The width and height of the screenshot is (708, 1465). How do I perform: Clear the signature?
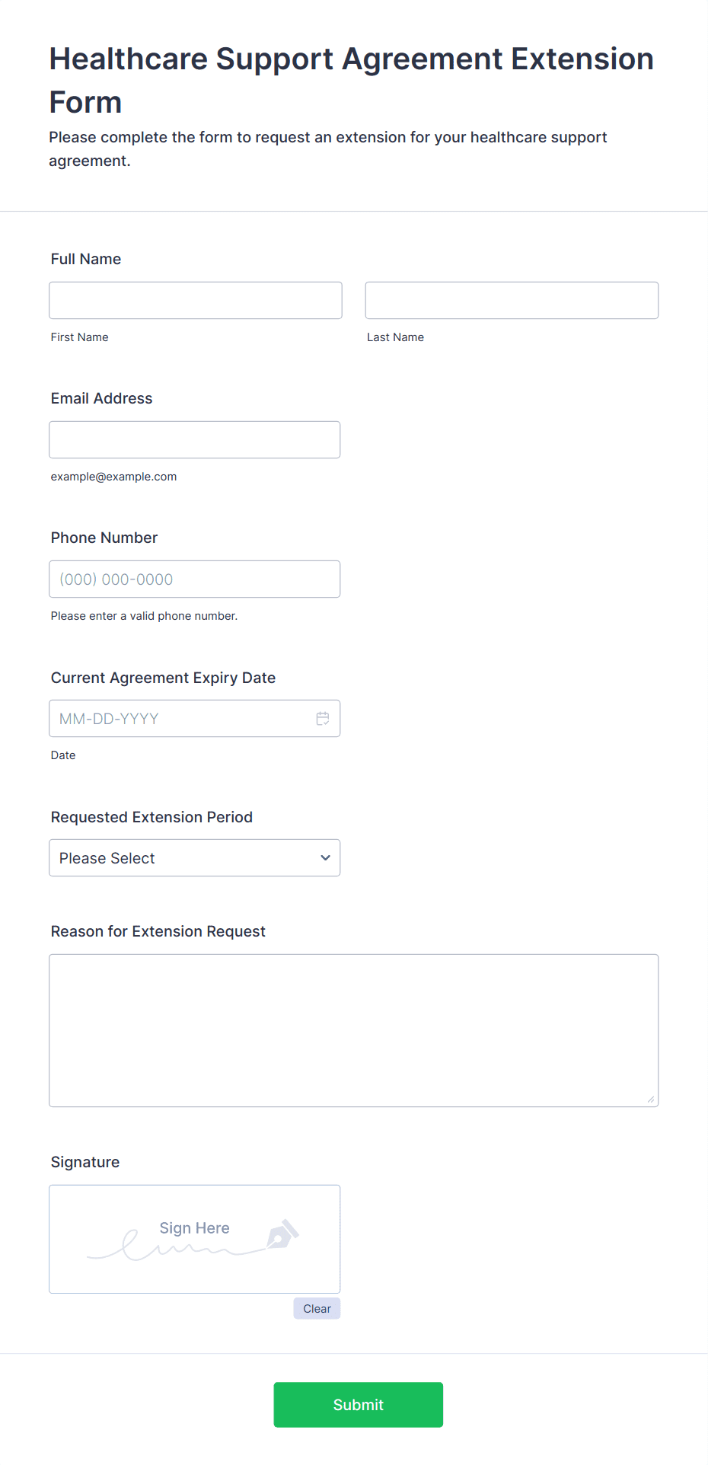coord(317,1309)
